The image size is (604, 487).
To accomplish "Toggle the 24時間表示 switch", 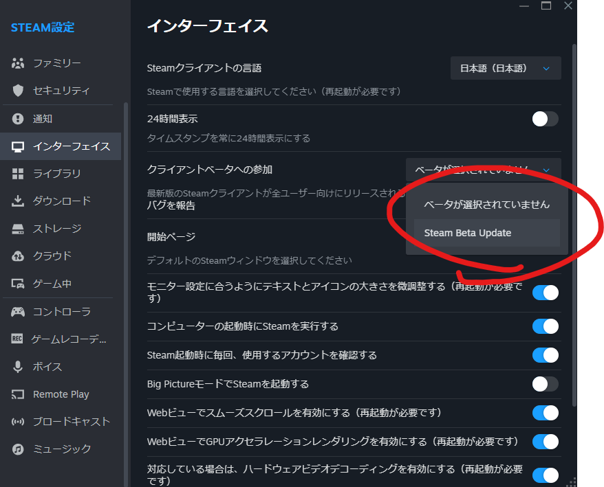I will tap(545, 119).
